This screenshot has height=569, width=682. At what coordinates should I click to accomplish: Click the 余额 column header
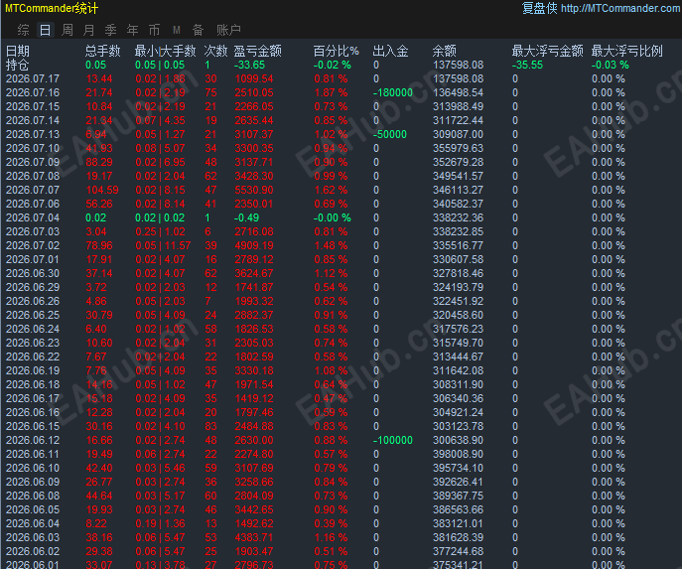pyautogui.click(x=444, y=51)
